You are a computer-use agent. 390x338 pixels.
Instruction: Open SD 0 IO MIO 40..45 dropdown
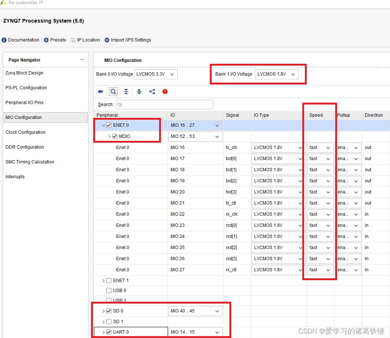pos(195,311)
